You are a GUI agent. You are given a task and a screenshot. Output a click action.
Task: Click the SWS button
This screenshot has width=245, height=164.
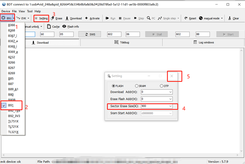coord(90,34)
